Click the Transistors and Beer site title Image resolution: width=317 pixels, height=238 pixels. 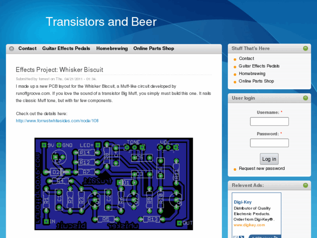[x=101, y=22]
